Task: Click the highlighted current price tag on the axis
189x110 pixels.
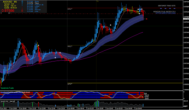Action: 186,19
